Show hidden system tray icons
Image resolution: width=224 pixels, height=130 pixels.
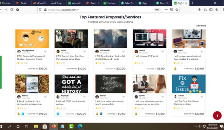point(195,126)
